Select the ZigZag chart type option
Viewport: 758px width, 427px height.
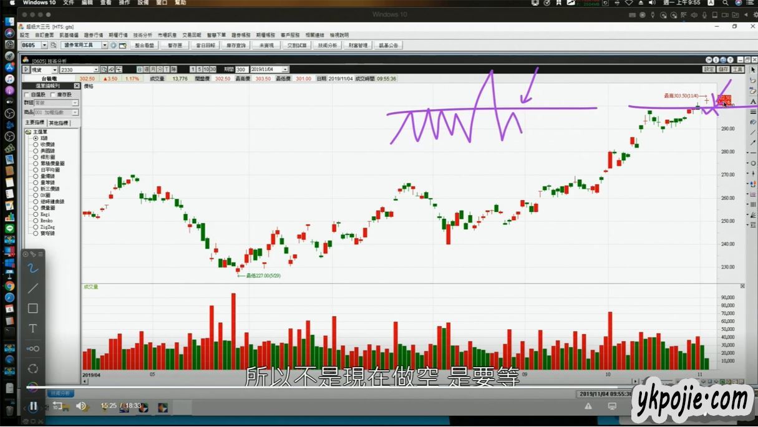point(36,227)
